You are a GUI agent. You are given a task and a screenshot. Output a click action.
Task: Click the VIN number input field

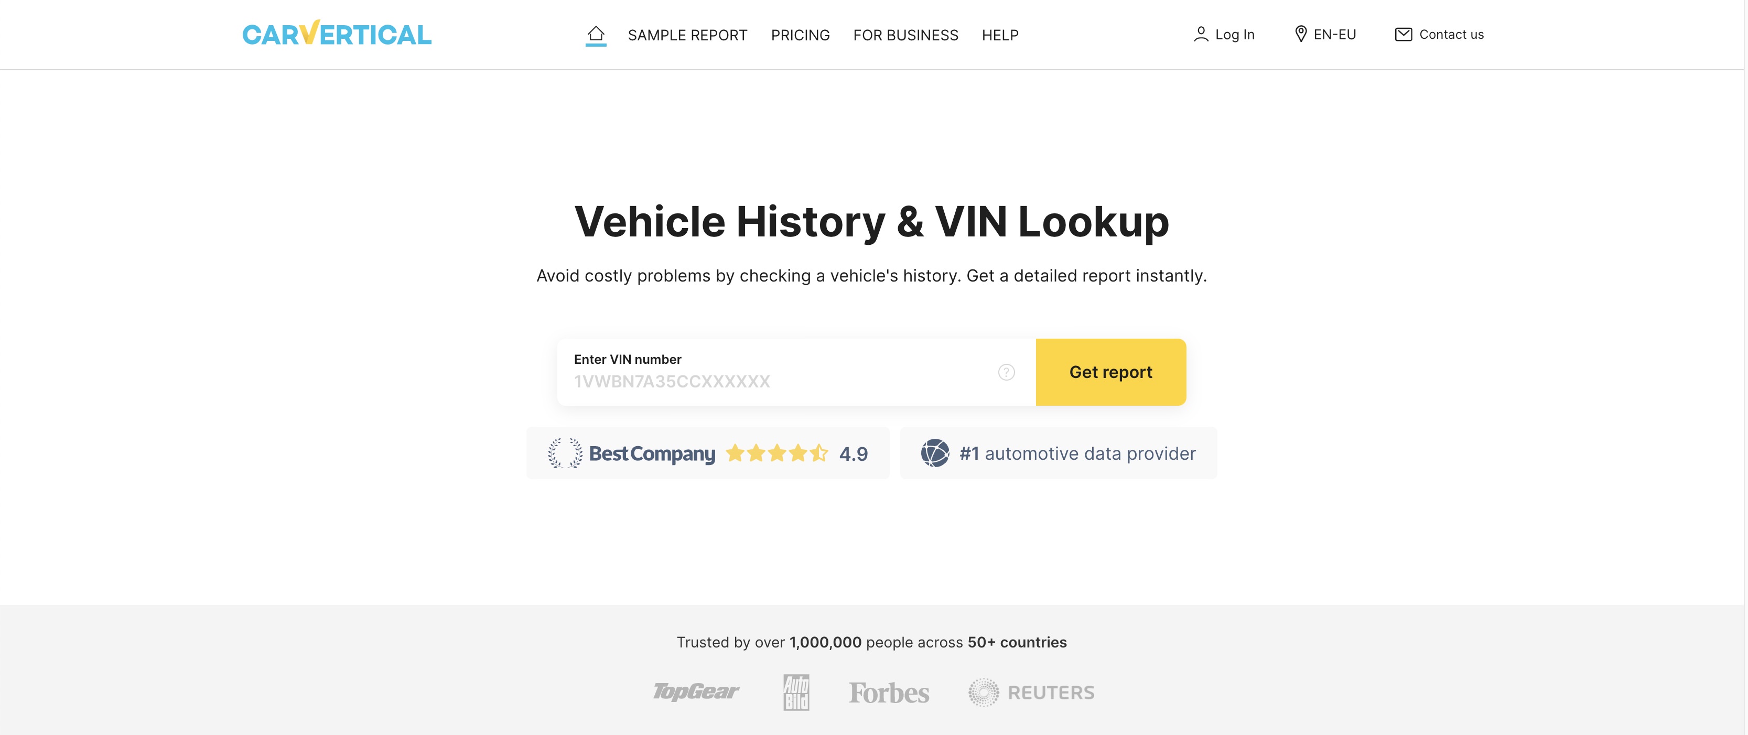[780, 381]
